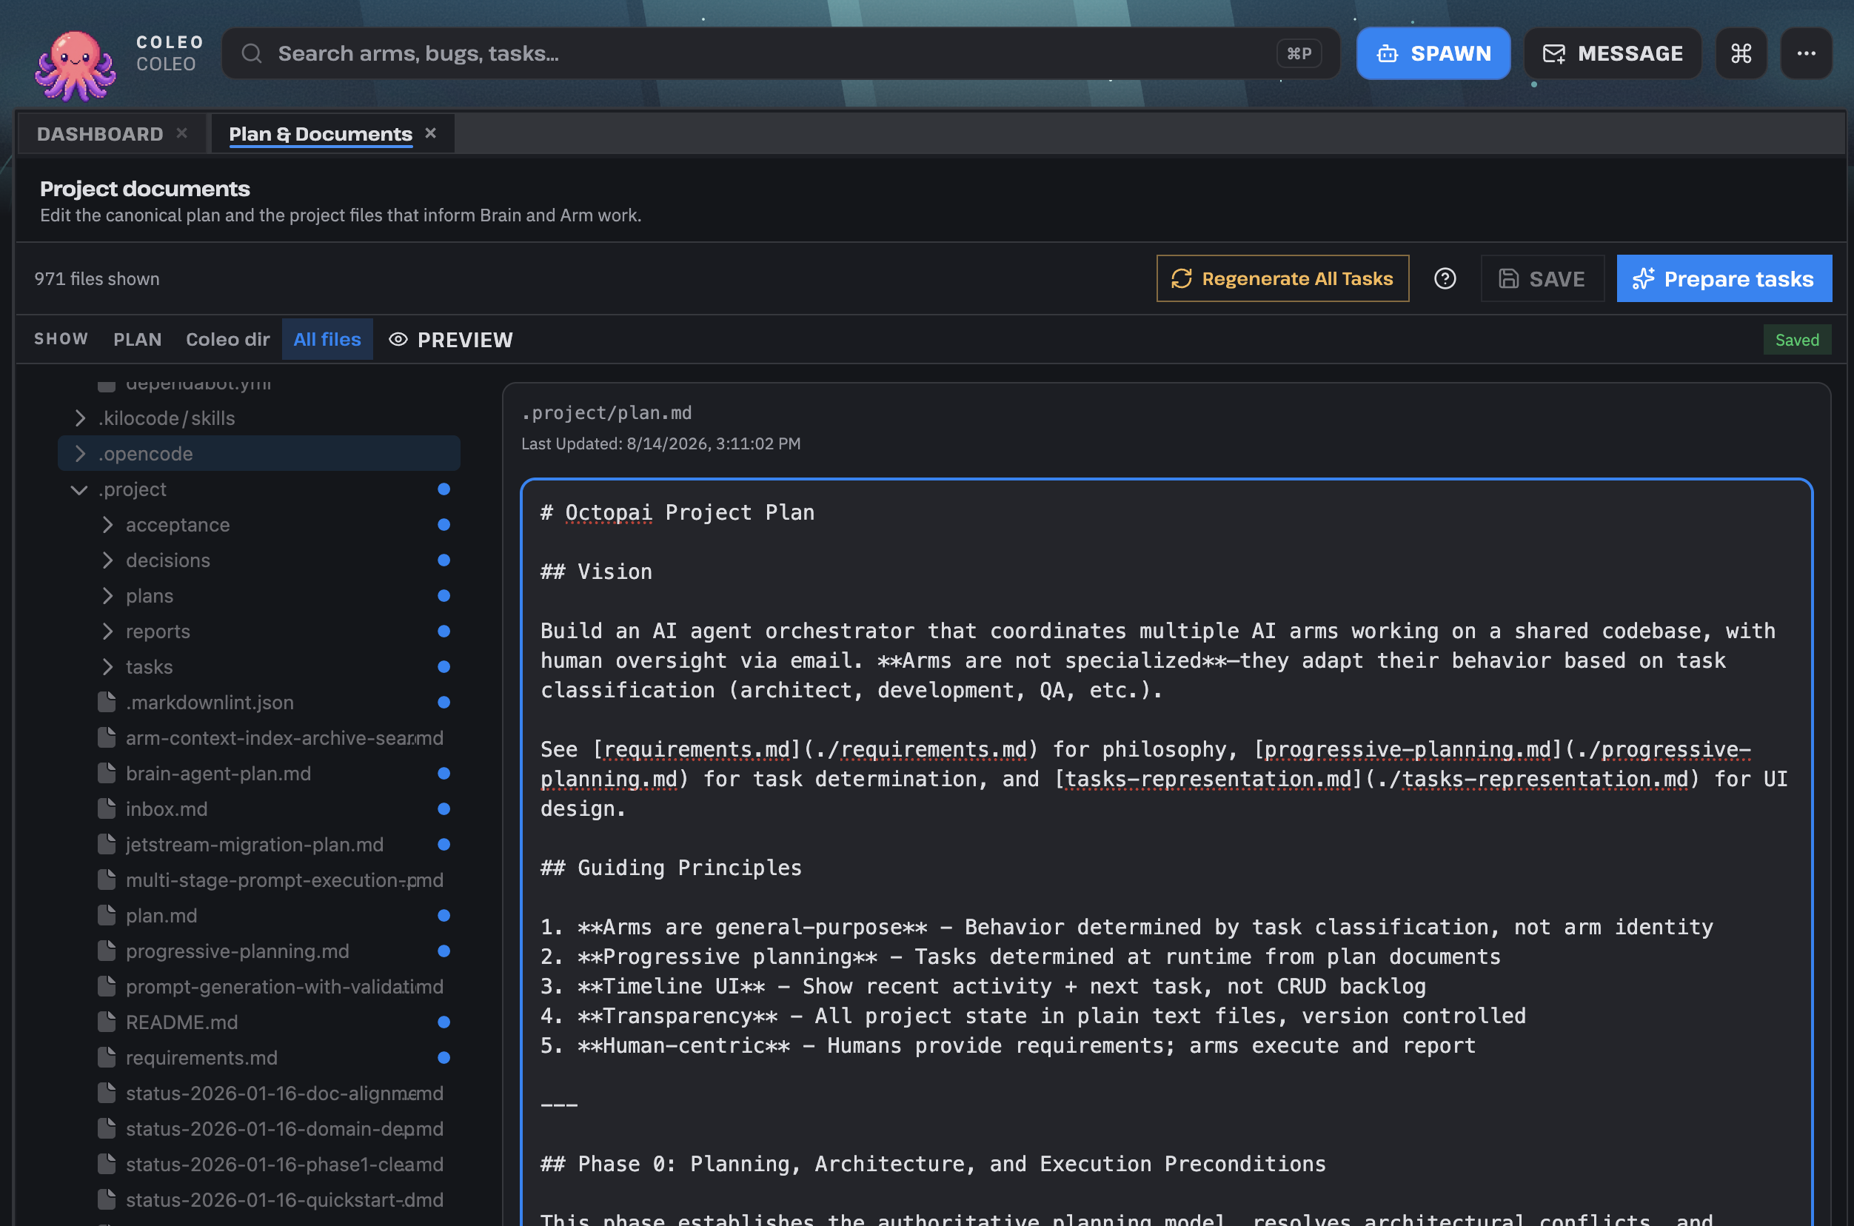Expand the tasks folder
This screenshot has height=1226, width=1854.
coord(108,667)
